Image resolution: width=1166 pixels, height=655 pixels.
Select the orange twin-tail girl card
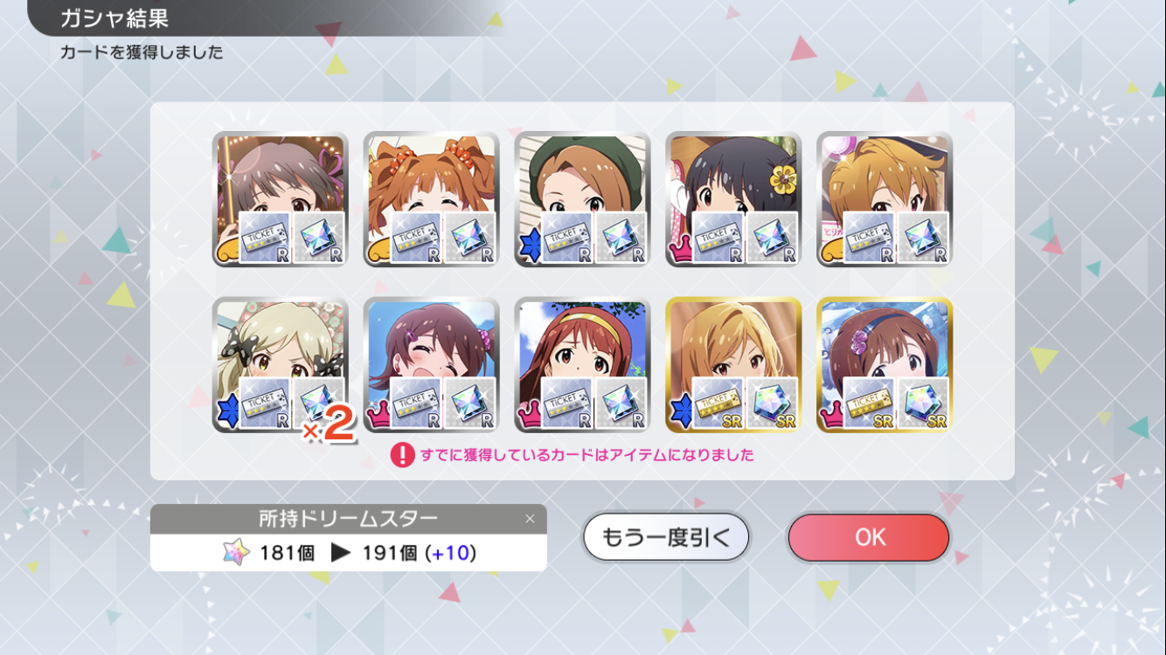(431, 199)
